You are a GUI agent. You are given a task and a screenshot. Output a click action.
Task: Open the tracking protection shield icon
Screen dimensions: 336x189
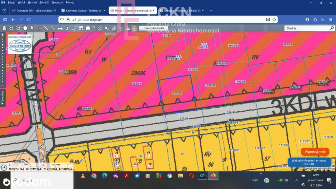[62, 20]
